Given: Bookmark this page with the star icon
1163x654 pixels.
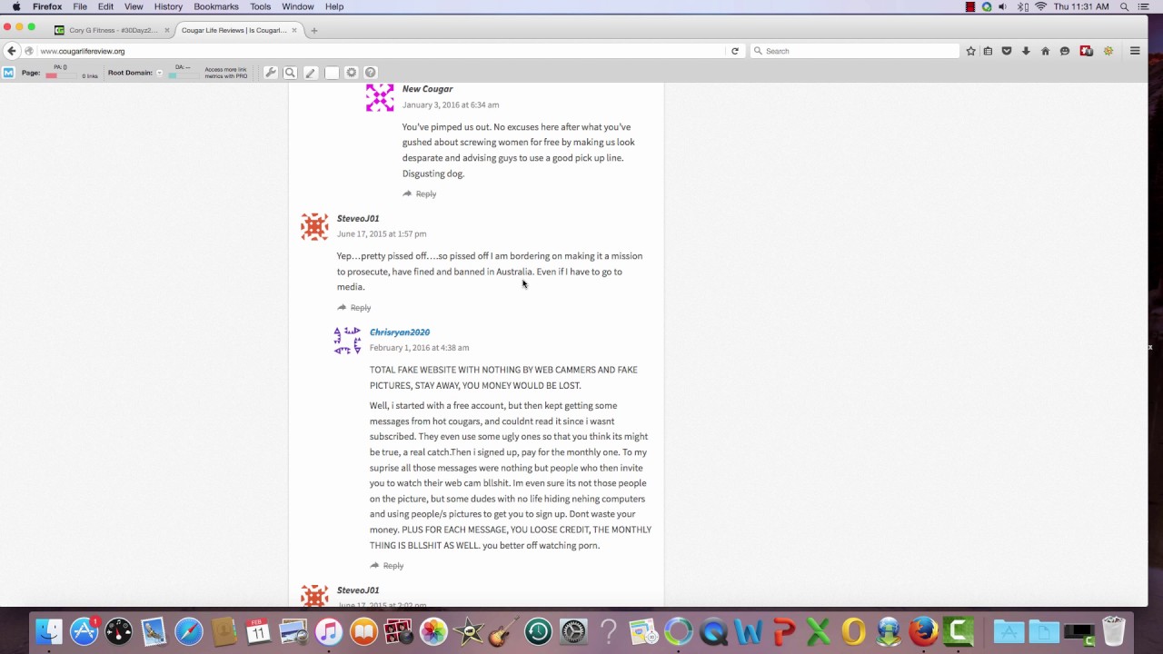Looking at the screenshot, I should point(971,51).
